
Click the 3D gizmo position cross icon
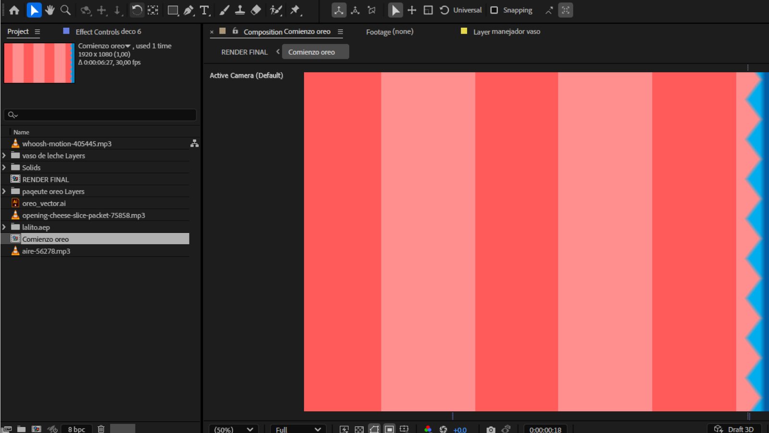click(412, 10)
